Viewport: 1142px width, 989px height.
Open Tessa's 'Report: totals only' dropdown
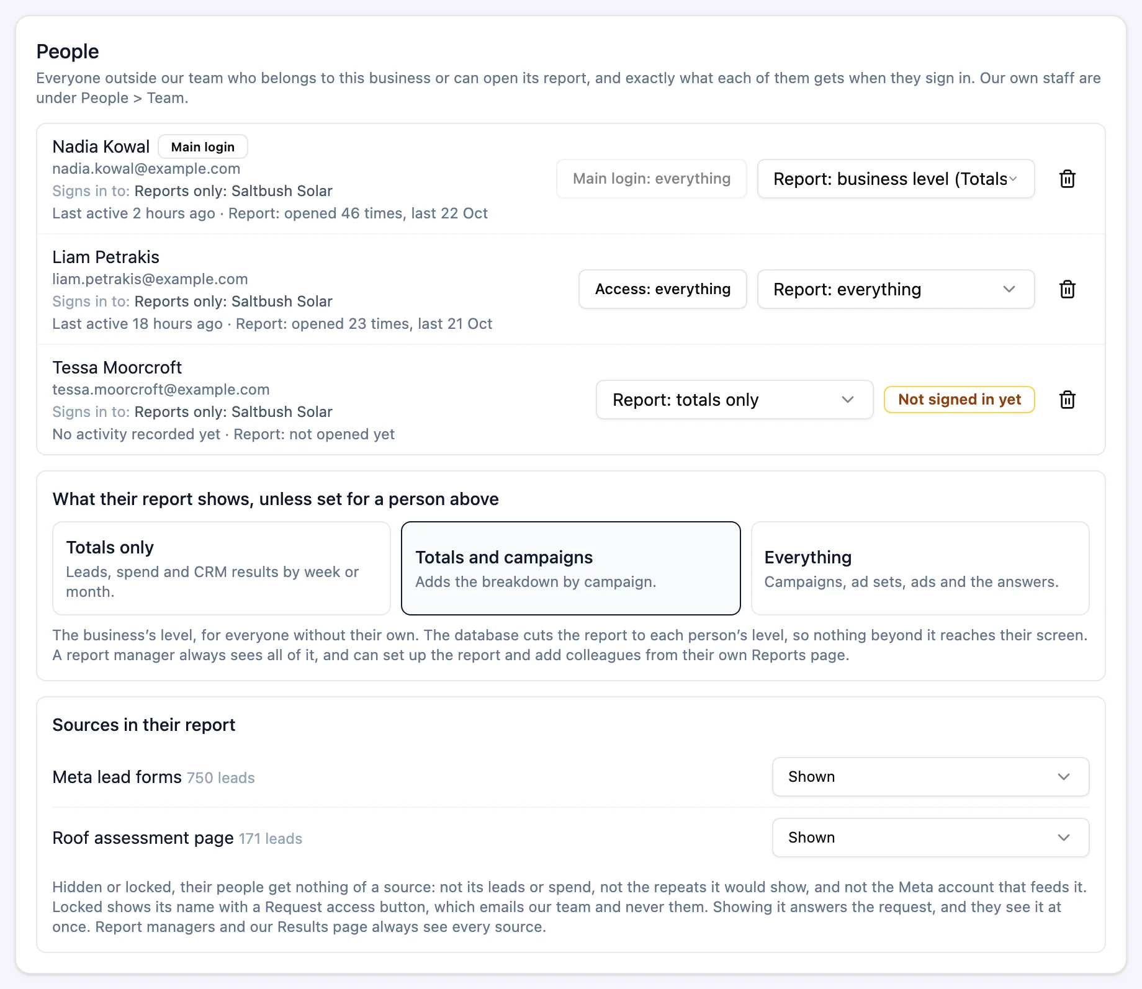point(734,400)
